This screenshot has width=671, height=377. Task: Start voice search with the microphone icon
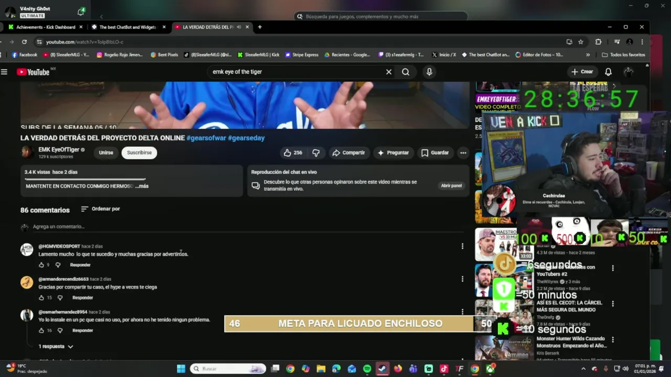[x=429, y=72]
